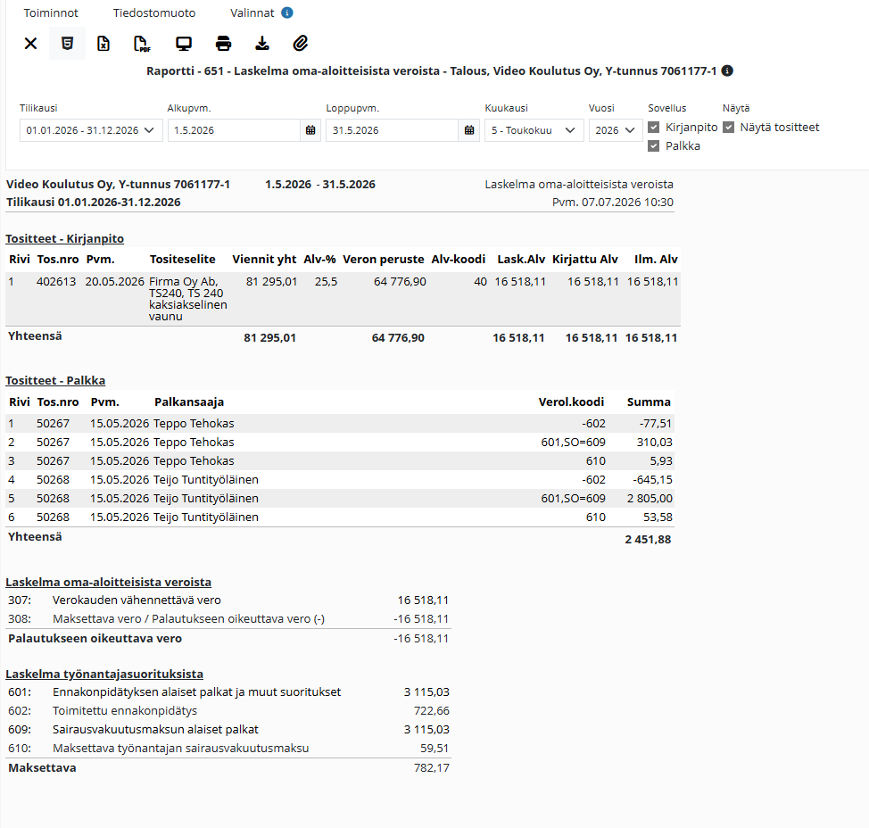This screenshot has height=828, width=869.
Task: Uncheck the Kirjanpito checkbox
Action: 654,128
